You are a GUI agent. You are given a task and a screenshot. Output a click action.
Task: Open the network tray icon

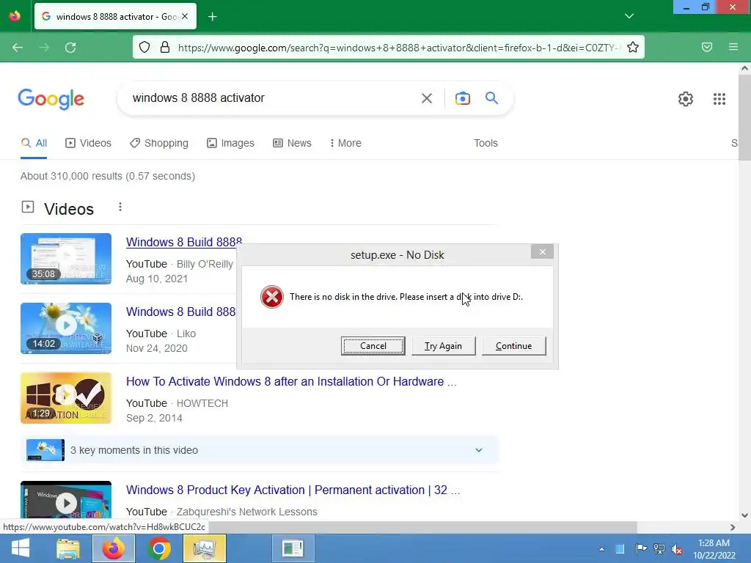[659, 549]
